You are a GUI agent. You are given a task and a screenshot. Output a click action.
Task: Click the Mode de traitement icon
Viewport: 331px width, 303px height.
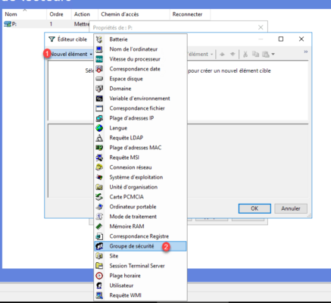coord(99,217)
